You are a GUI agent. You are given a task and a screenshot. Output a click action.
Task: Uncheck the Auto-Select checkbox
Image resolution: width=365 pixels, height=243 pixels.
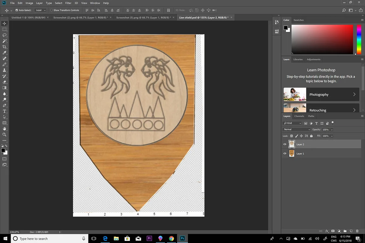(16, 10)
